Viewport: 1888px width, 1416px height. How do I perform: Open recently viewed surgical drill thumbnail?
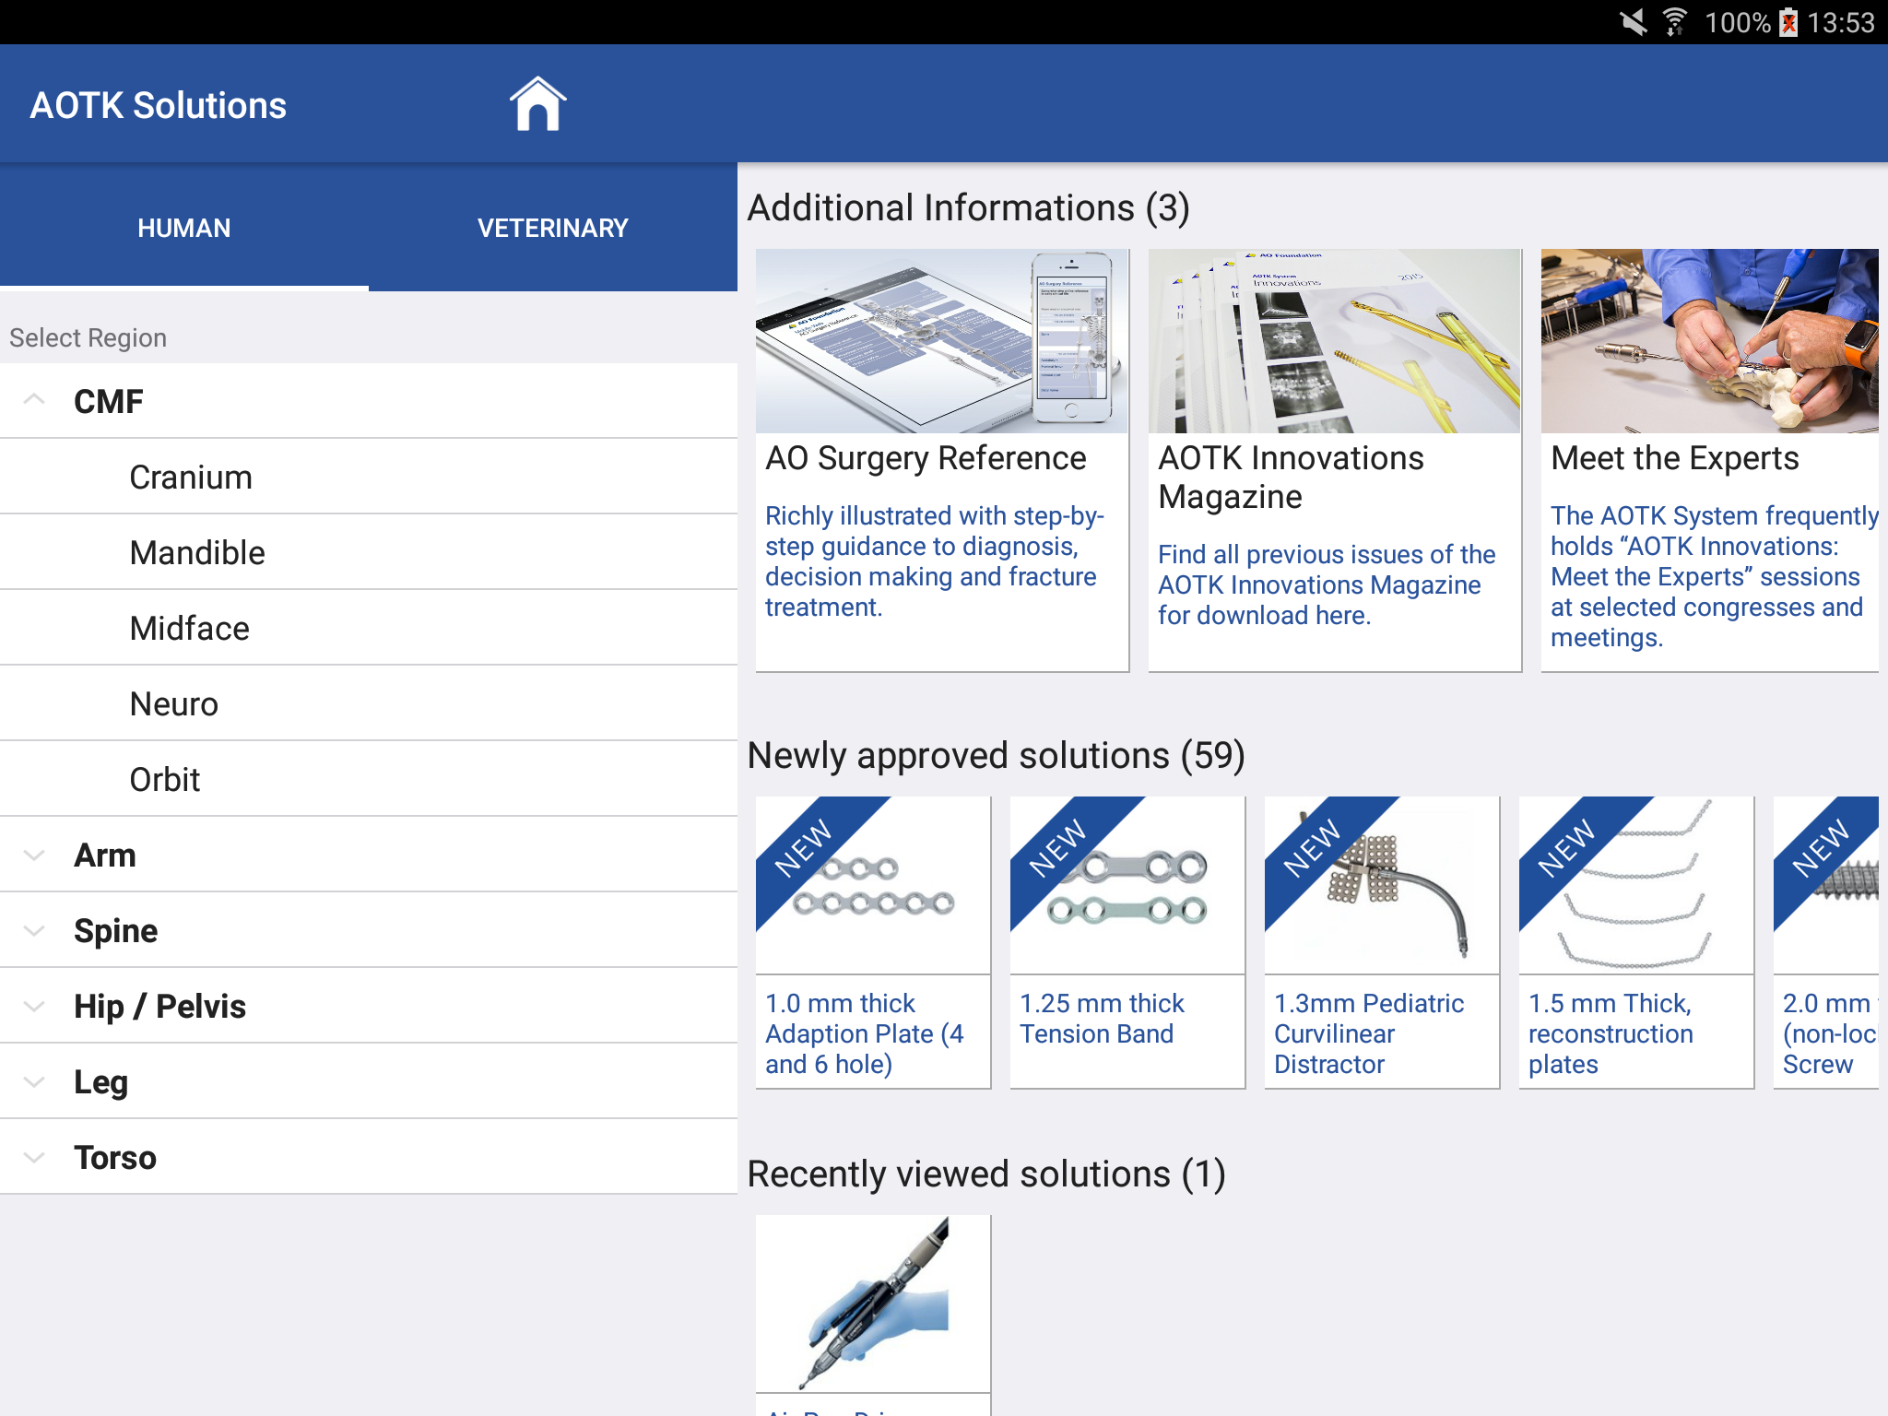pyautogui.click(x=873, y=1304)
